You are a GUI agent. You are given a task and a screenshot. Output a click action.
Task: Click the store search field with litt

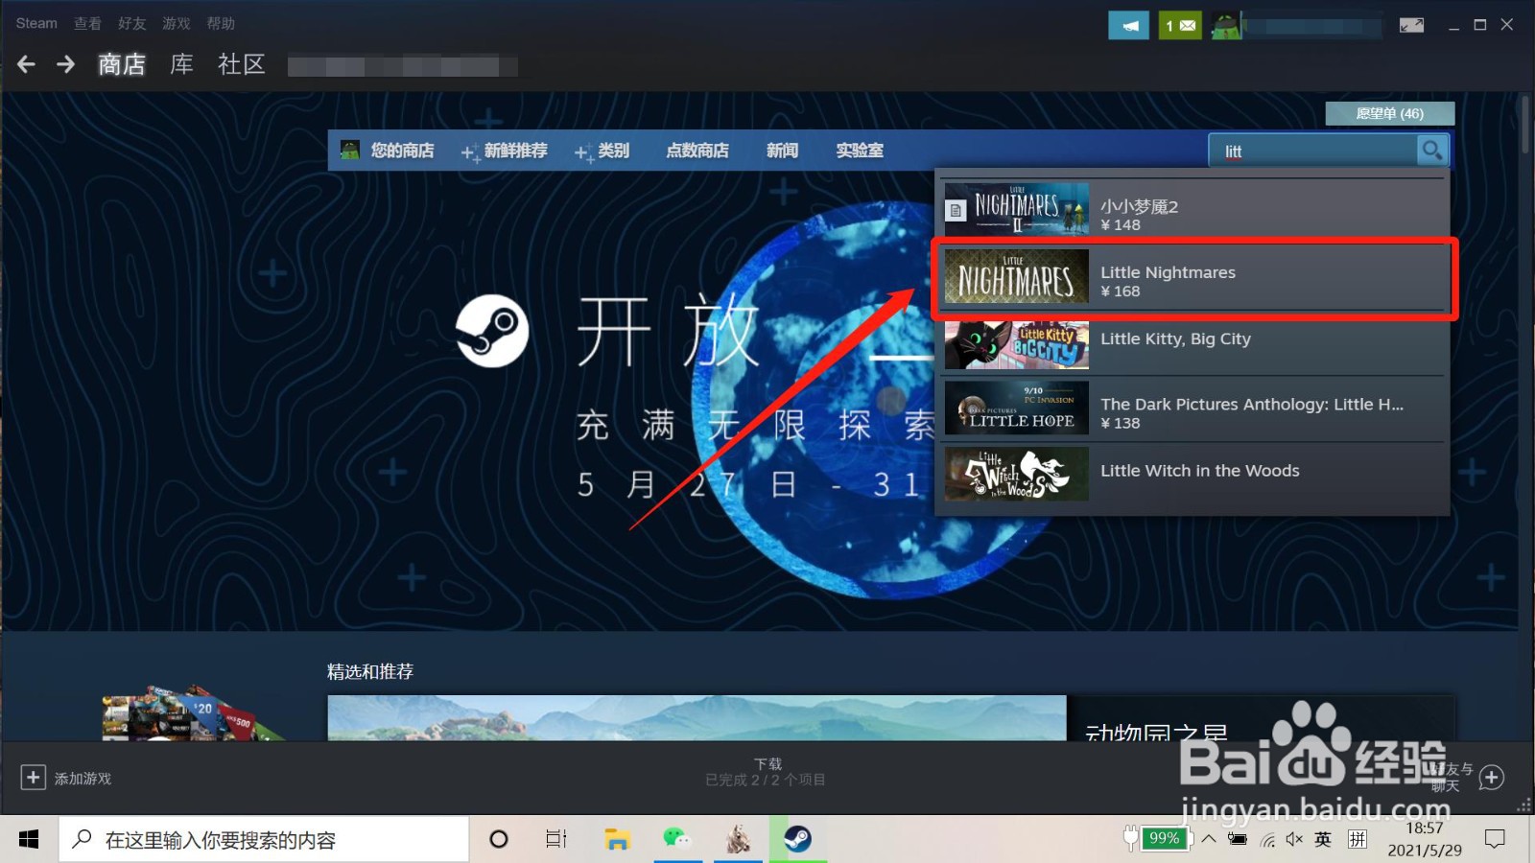point(1312,151)
